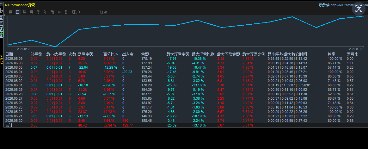
Task: Click the 余额 column header
Action: pos(145,54)
